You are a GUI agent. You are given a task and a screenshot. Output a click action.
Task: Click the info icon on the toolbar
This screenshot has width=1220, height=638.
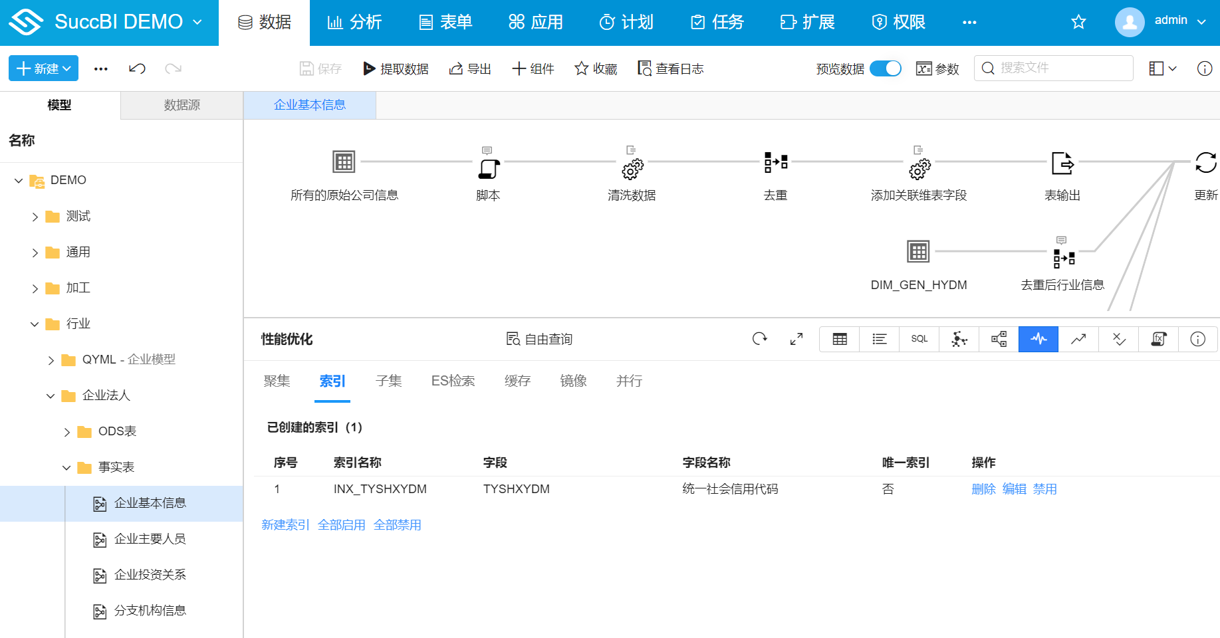(1205, 68)
